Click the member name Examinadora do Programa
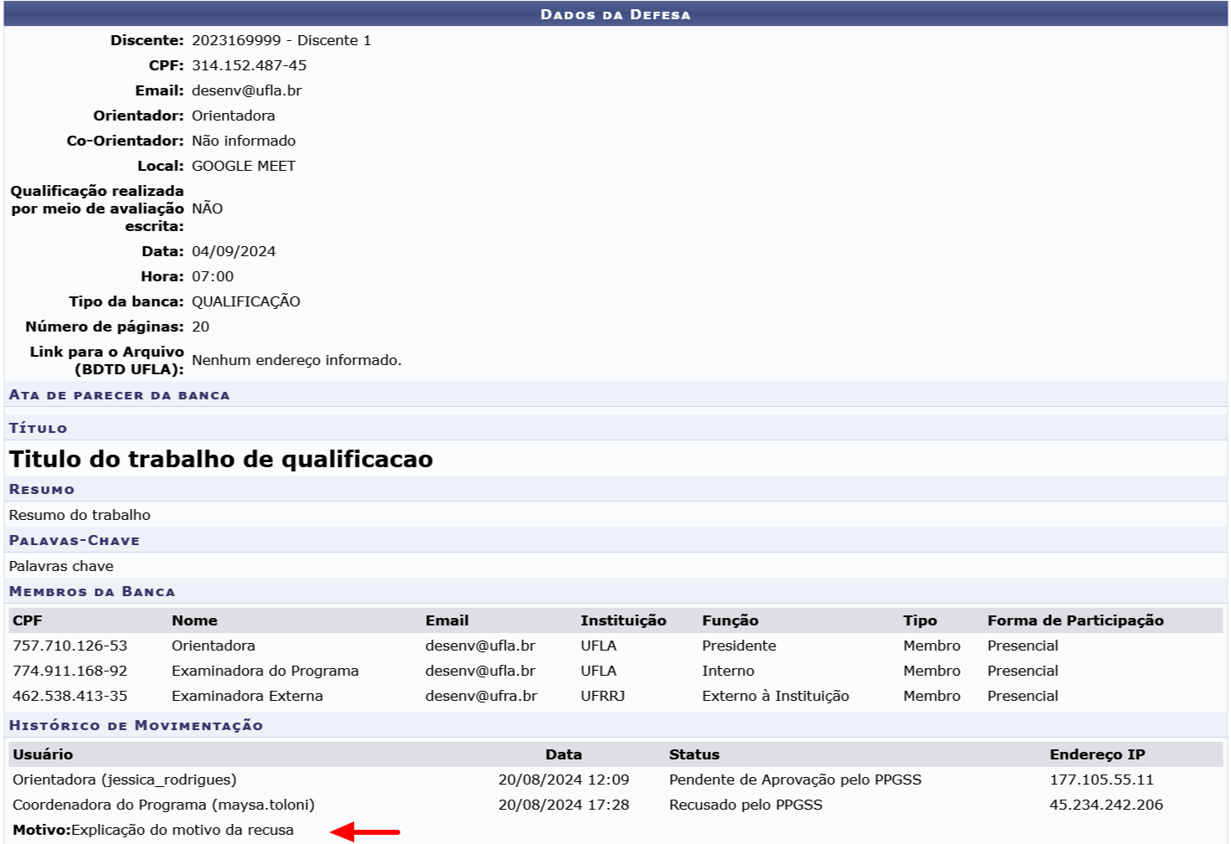The image size is (1231, 844). [x=265, y=671]
